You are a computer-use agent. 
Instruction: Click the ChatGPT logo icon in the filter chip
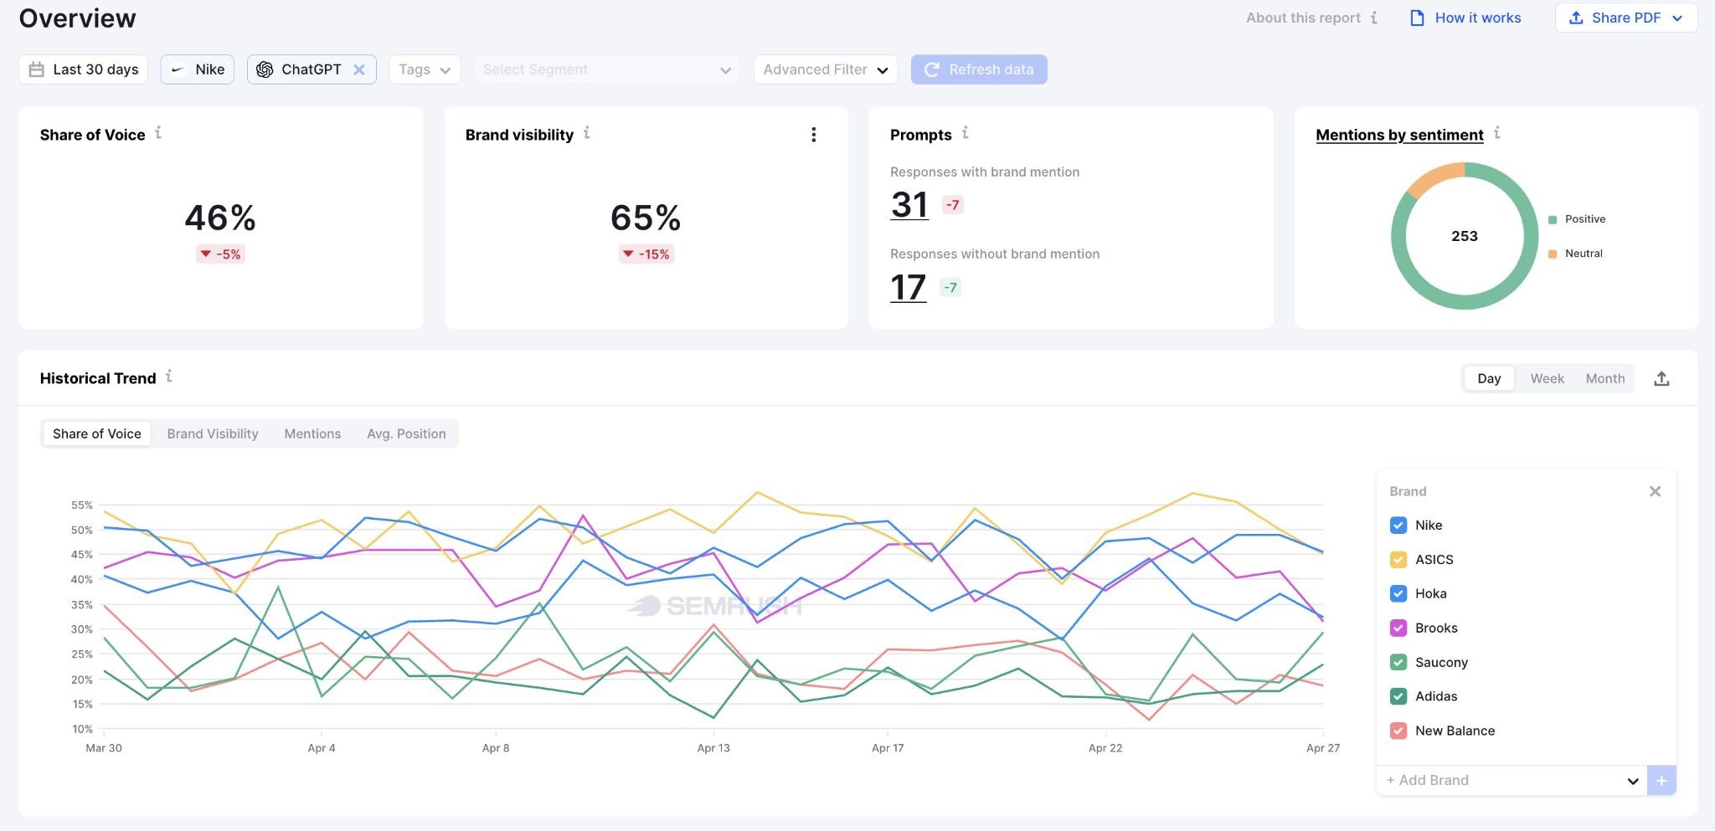coord(265,69)
